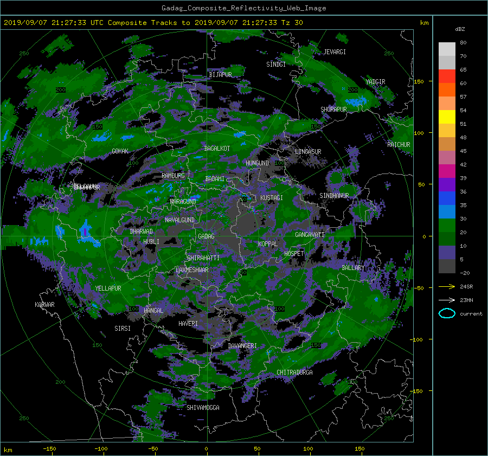Screen dimensions: 488x456
Task: Click the BIJAPUR city label
Action: click(x=220, y=75)
